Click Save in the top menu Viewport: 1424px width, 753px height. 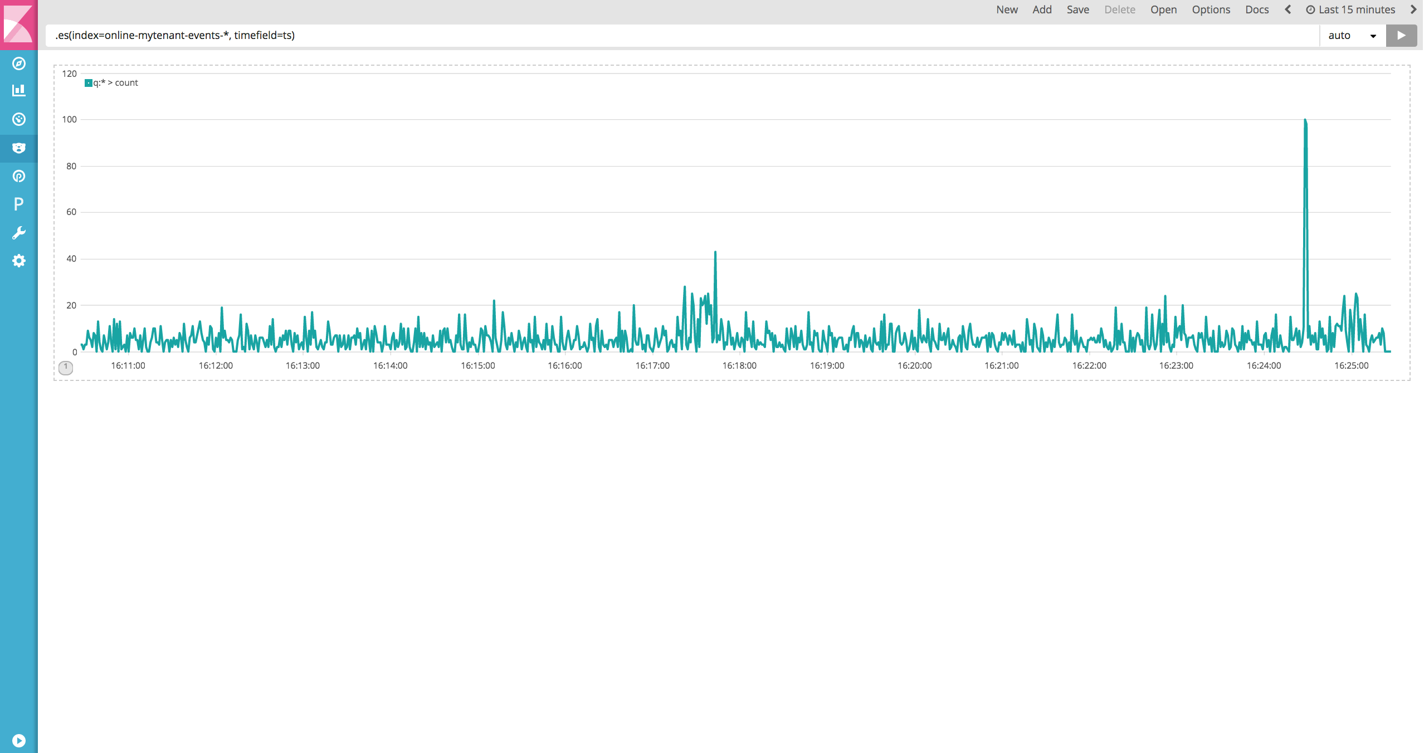pyautogui.click(x=1077, y=9)
